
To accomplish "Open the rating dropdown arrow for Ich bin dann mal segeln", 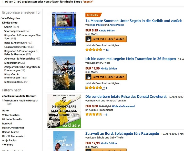I will point(104,88).
